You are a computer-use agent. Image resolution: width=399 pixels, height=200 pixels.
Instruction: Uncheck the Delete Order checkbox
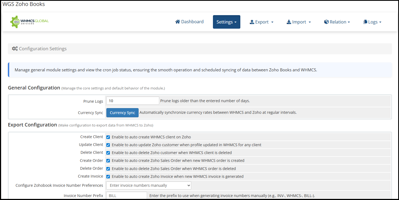(x=108, y=169)
